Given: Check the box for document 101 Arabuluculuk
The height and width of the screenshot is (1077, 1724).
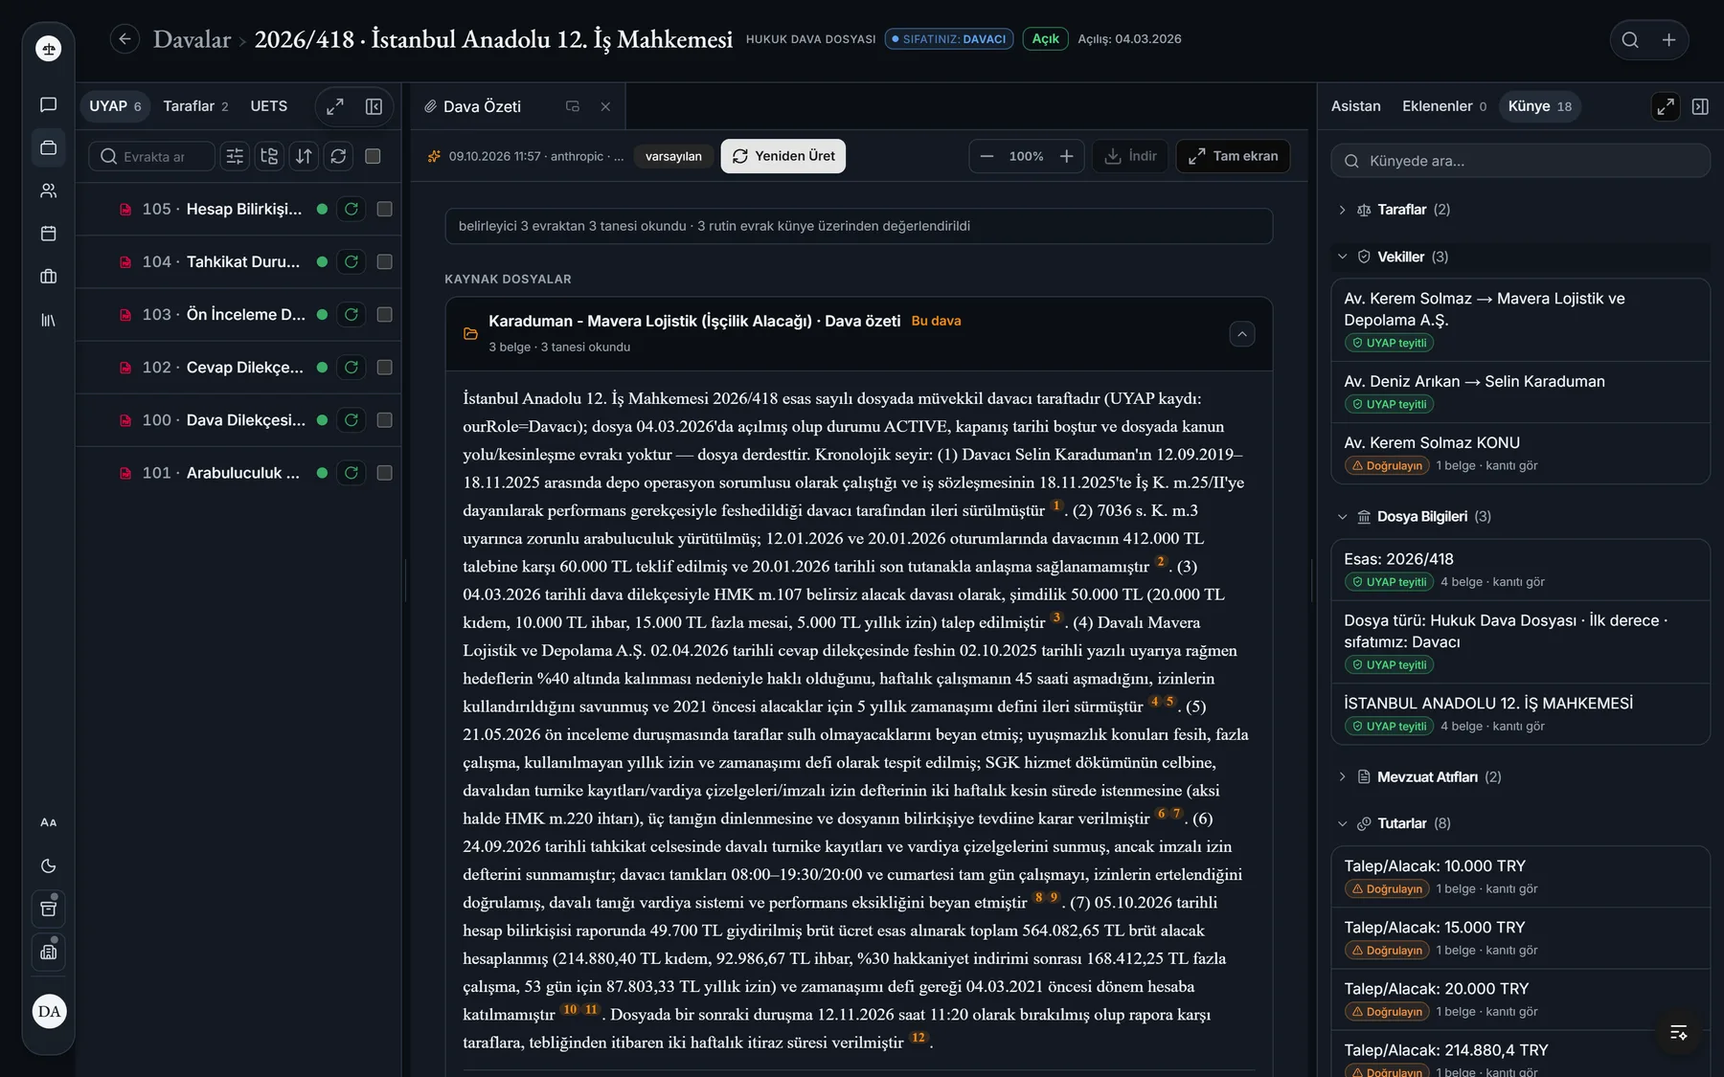Looking at the screenshot, I should coord(385,473).
